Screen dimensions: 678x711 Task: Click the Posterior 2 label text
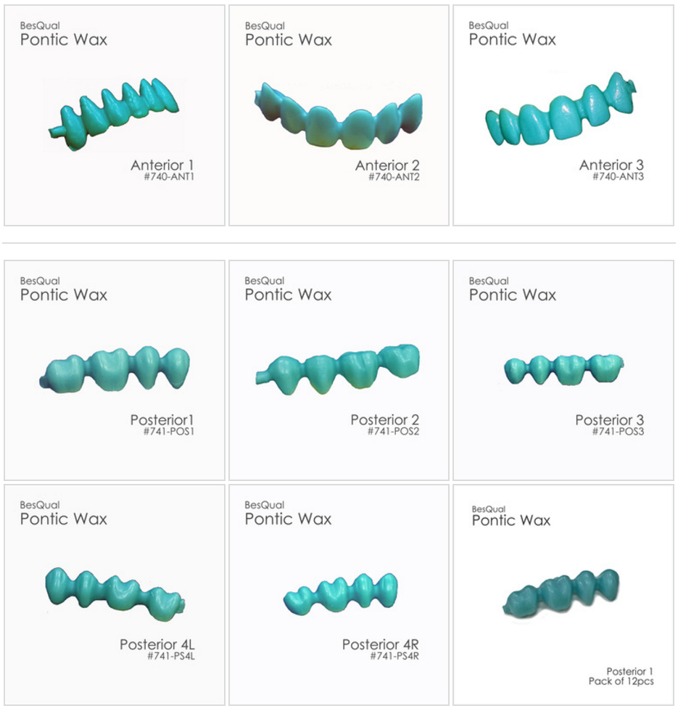click(x=385, y=420)
